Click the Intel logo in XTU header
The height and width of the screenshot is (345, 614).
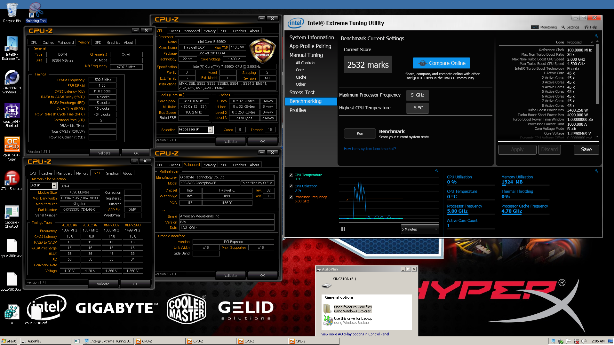[296, 23]
